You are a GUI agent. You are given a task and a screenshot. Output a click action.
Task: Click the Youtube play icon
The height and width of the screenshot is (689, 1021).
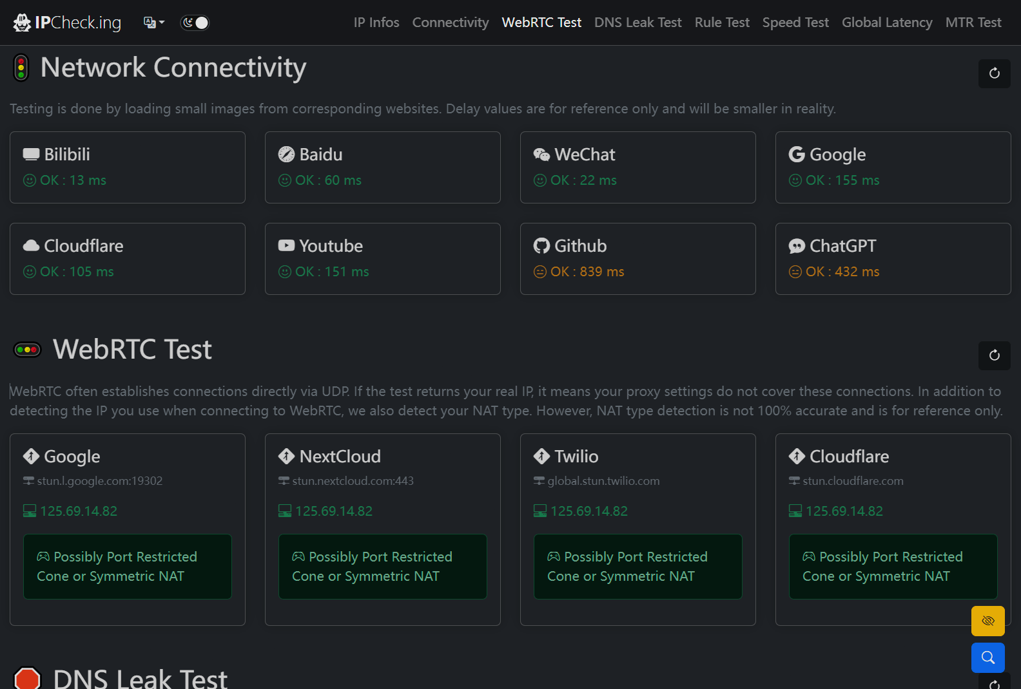point(286,246)
